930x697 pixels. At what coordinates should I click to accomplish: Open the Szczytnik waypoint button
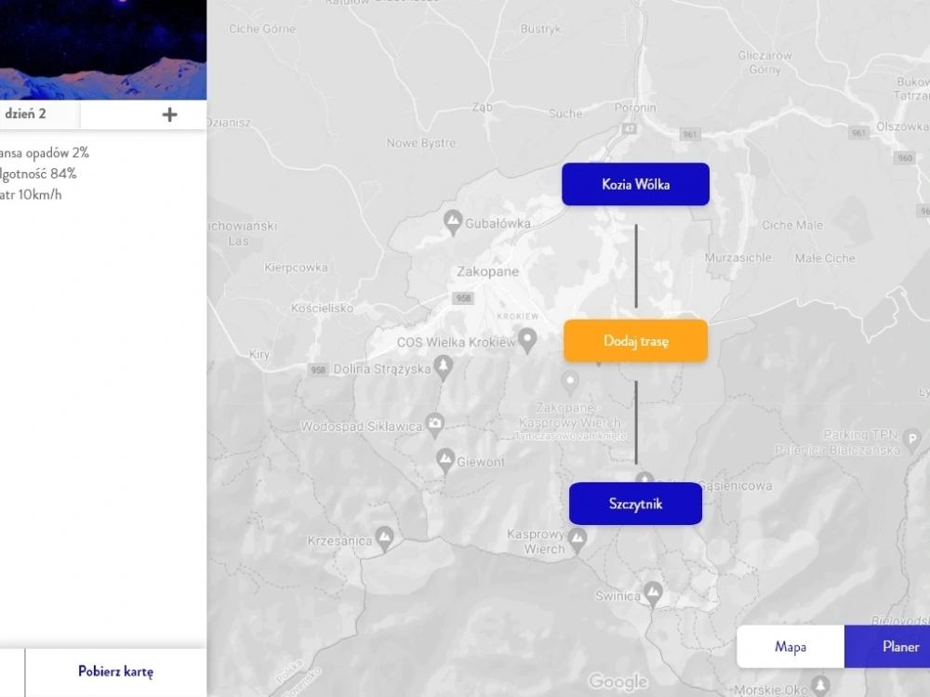pyautogui.click(x=635, y=504)
